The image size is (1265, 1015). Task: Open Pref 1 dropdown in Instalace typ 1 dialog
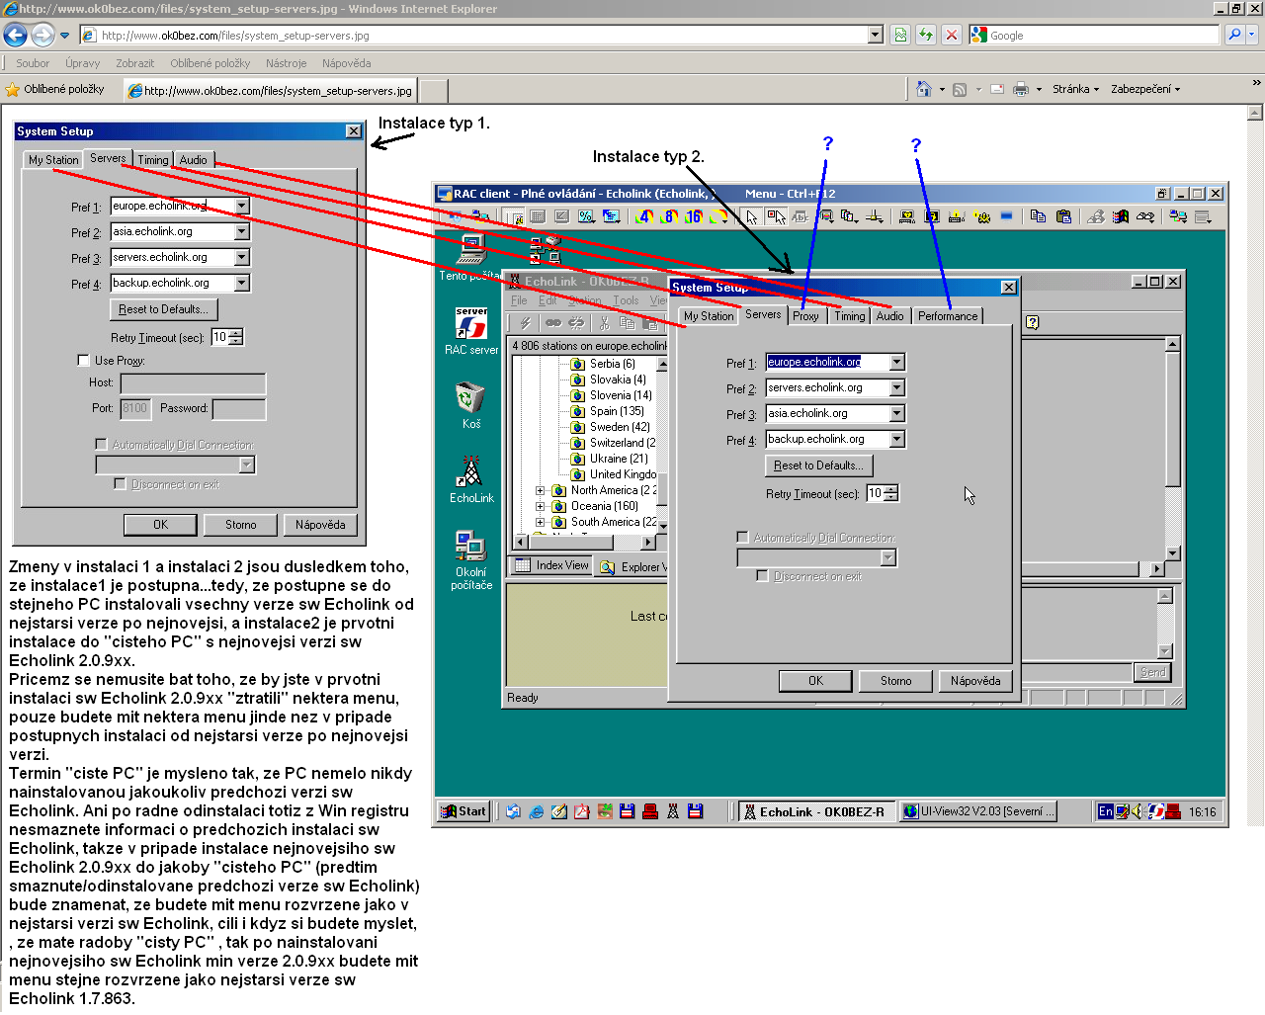(x=242, y=206)
